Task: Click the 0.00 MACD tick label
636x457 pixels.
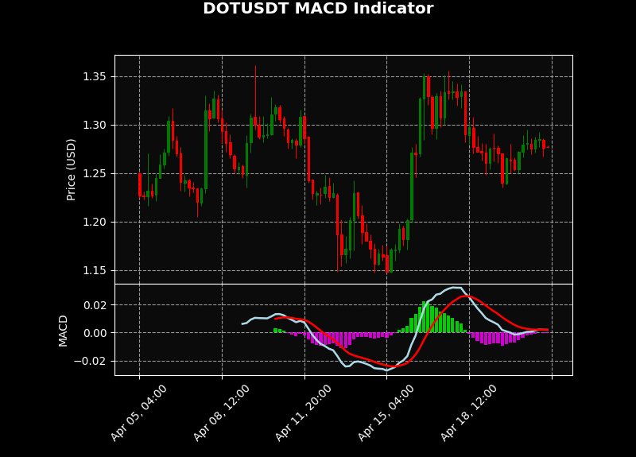Action: pyautogui.click(x=95, y=333)
